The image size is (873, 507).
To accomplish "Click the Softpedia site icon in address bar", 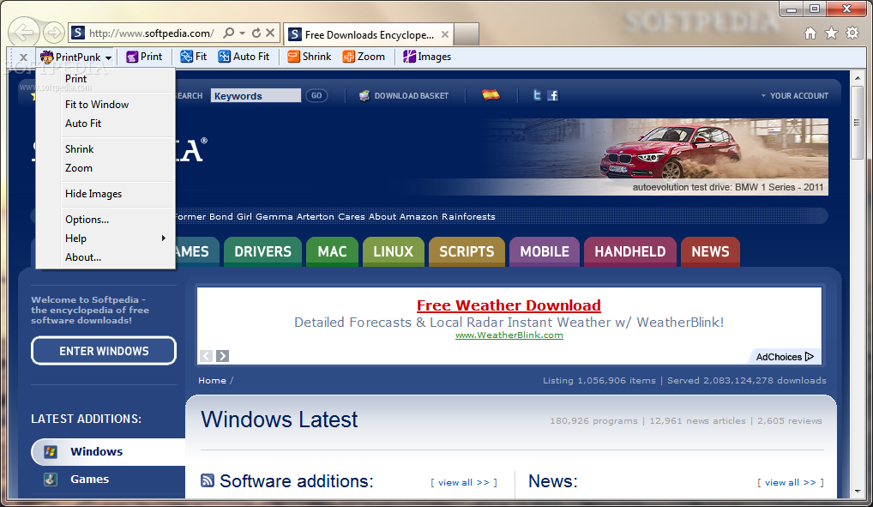I will pyautogui.click(x=78, y=33).
